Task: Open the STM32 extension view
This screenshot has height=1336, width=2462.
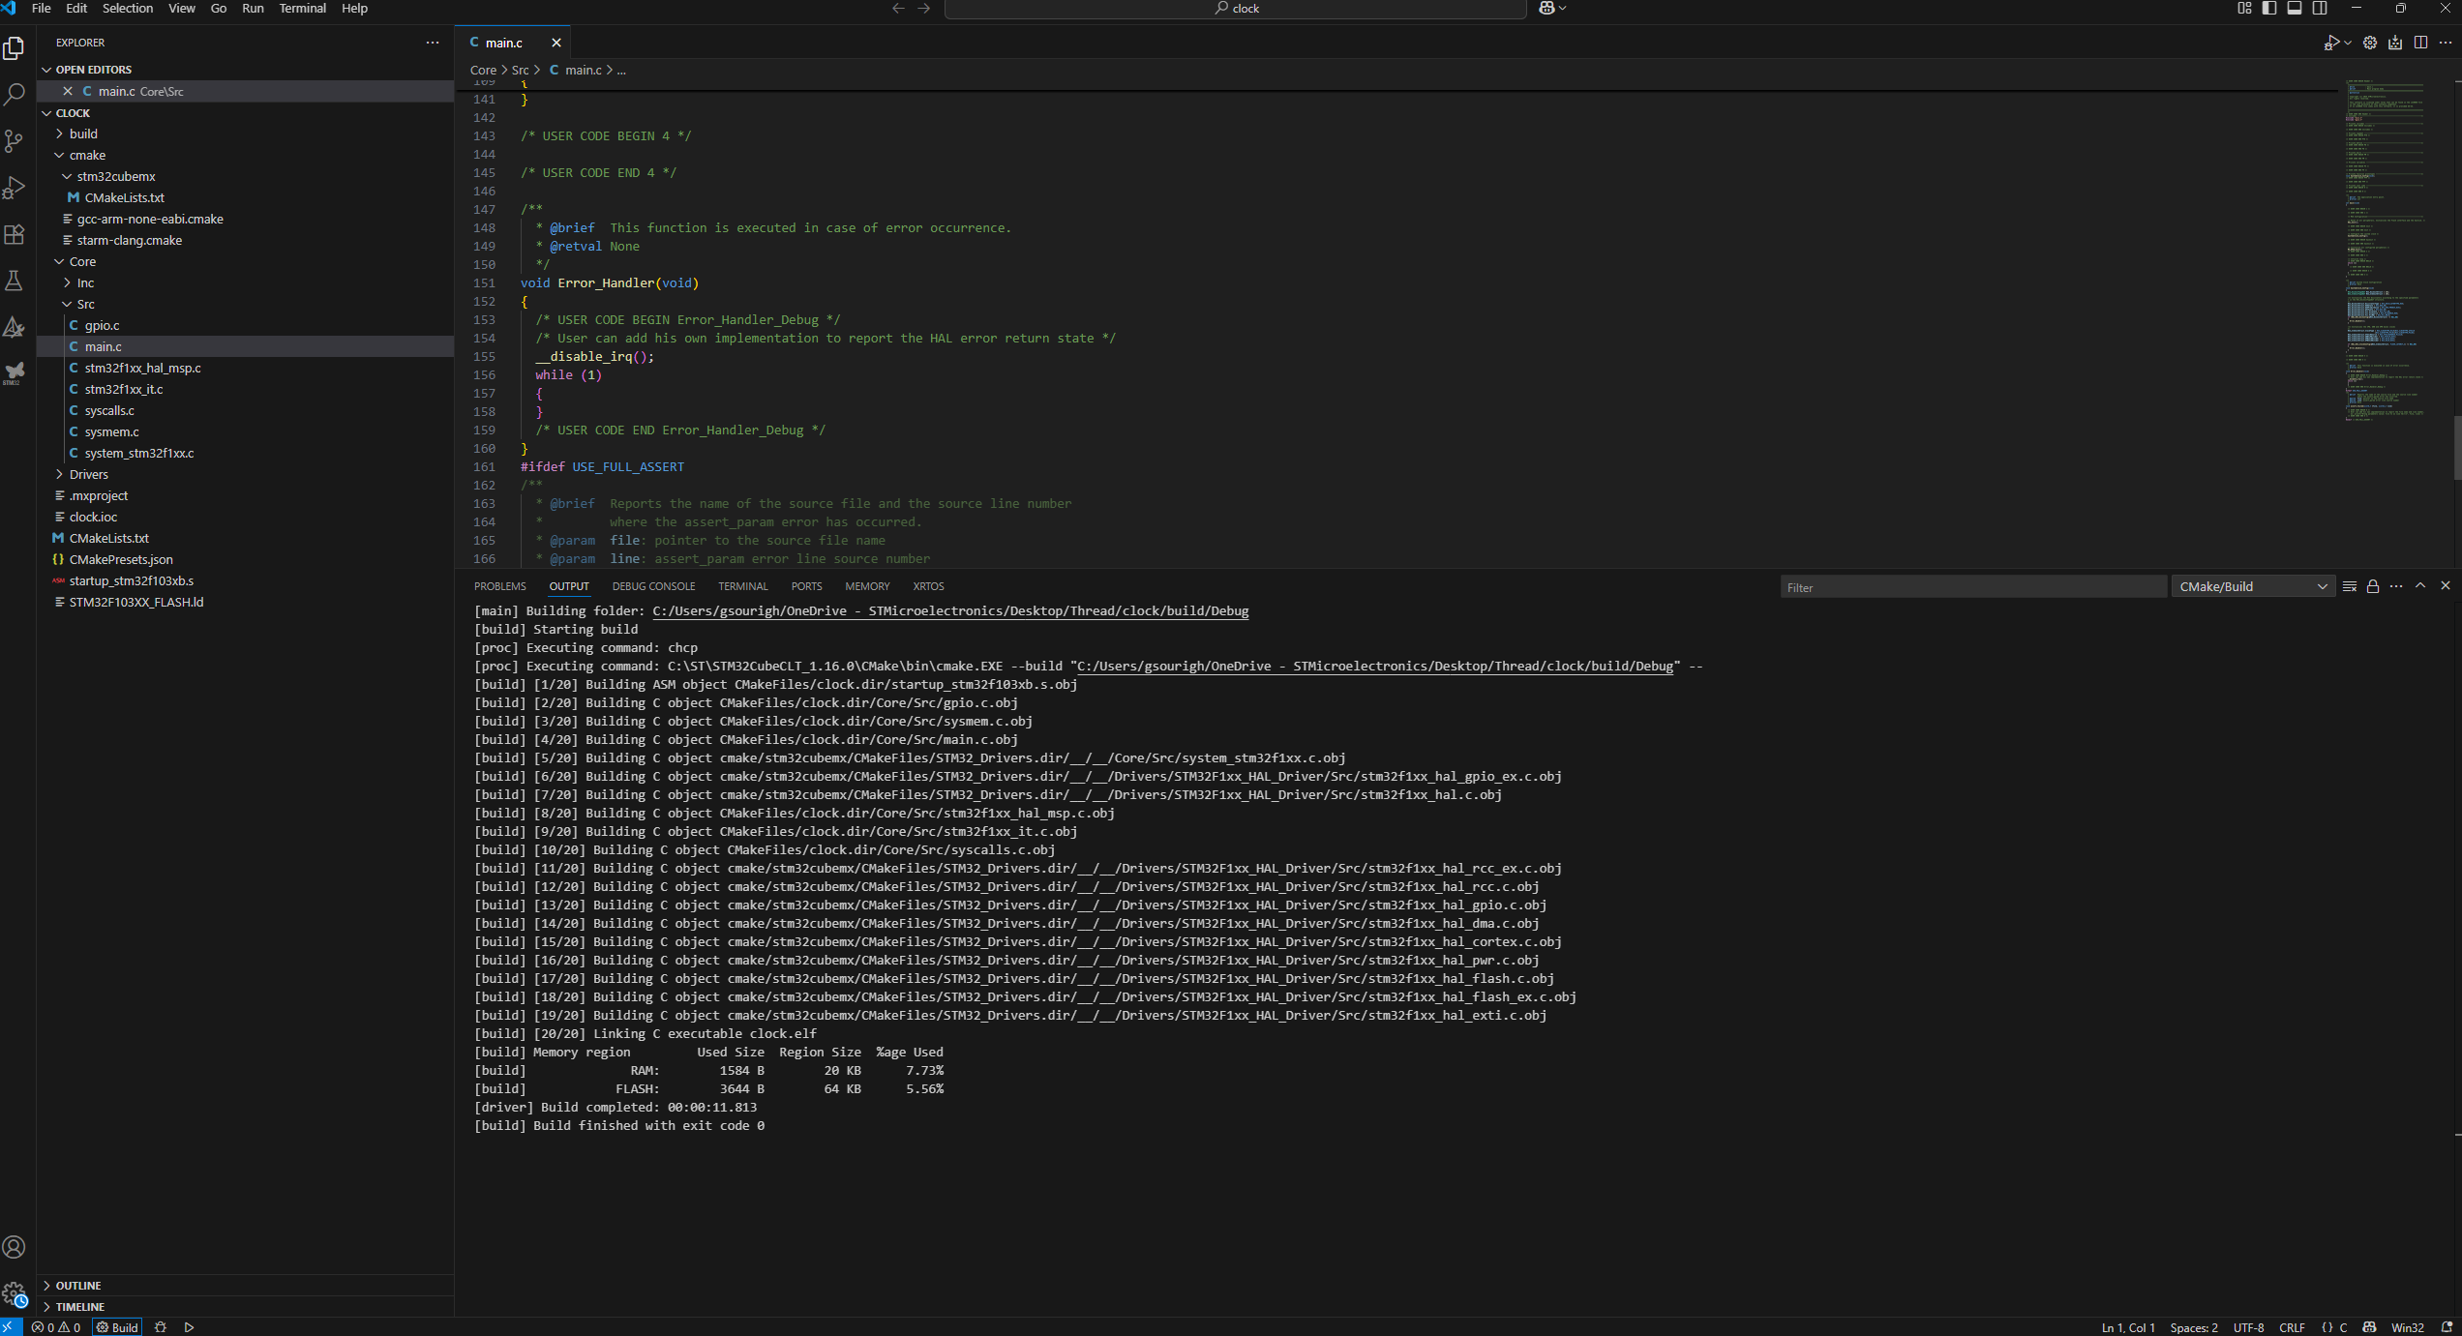Action: [15, 372]
